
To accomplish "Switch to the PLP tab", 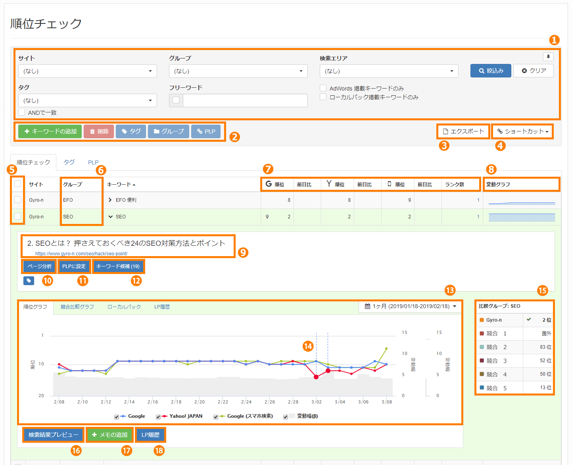I will pyautogui.click(x=93, y=162).
